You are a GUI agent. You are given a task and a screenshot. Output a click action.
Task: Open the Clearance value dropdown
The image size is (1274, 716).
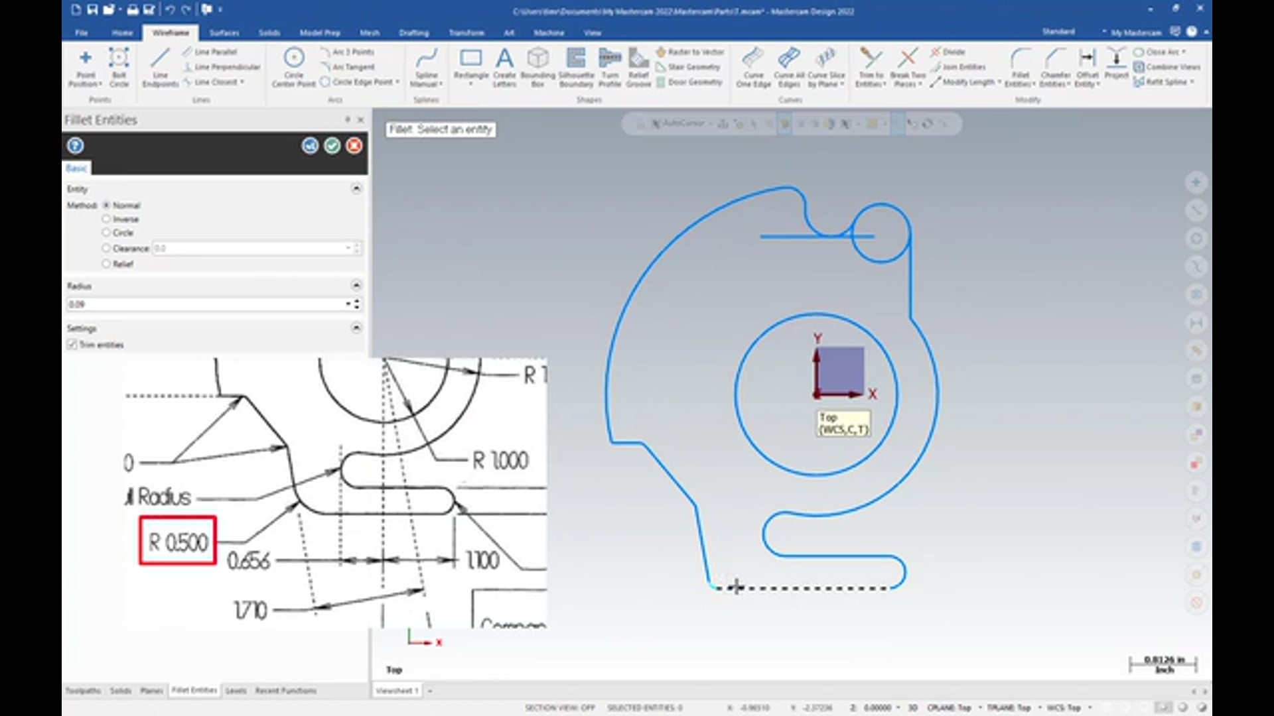pyautogui.click(x=348, y=248)
